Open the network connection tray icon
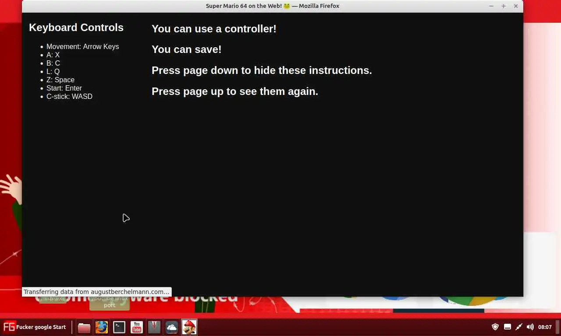The image size is (561, 336). pos(518,327)
